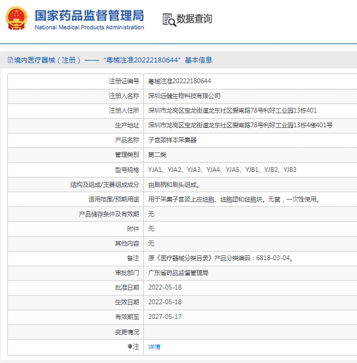Screen dimensions: 357x363
Task: Select 无 in the 其他内容 row
Action: [x=151, y=243]
